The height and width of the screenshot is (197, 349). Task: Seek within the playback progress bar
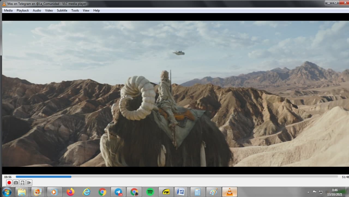[177, 177]
